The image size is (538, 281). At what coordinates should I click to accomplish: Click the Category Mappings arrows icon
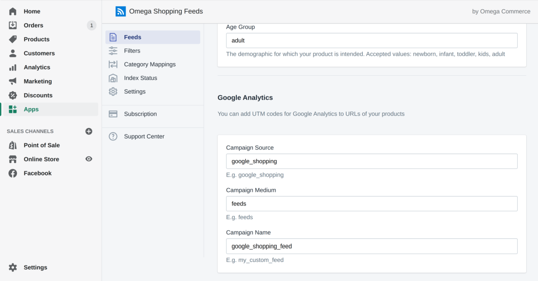point(113,64)
